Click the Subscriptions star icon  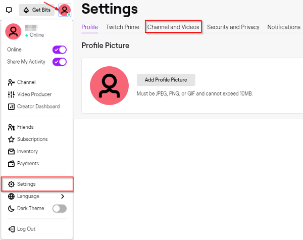11,139
